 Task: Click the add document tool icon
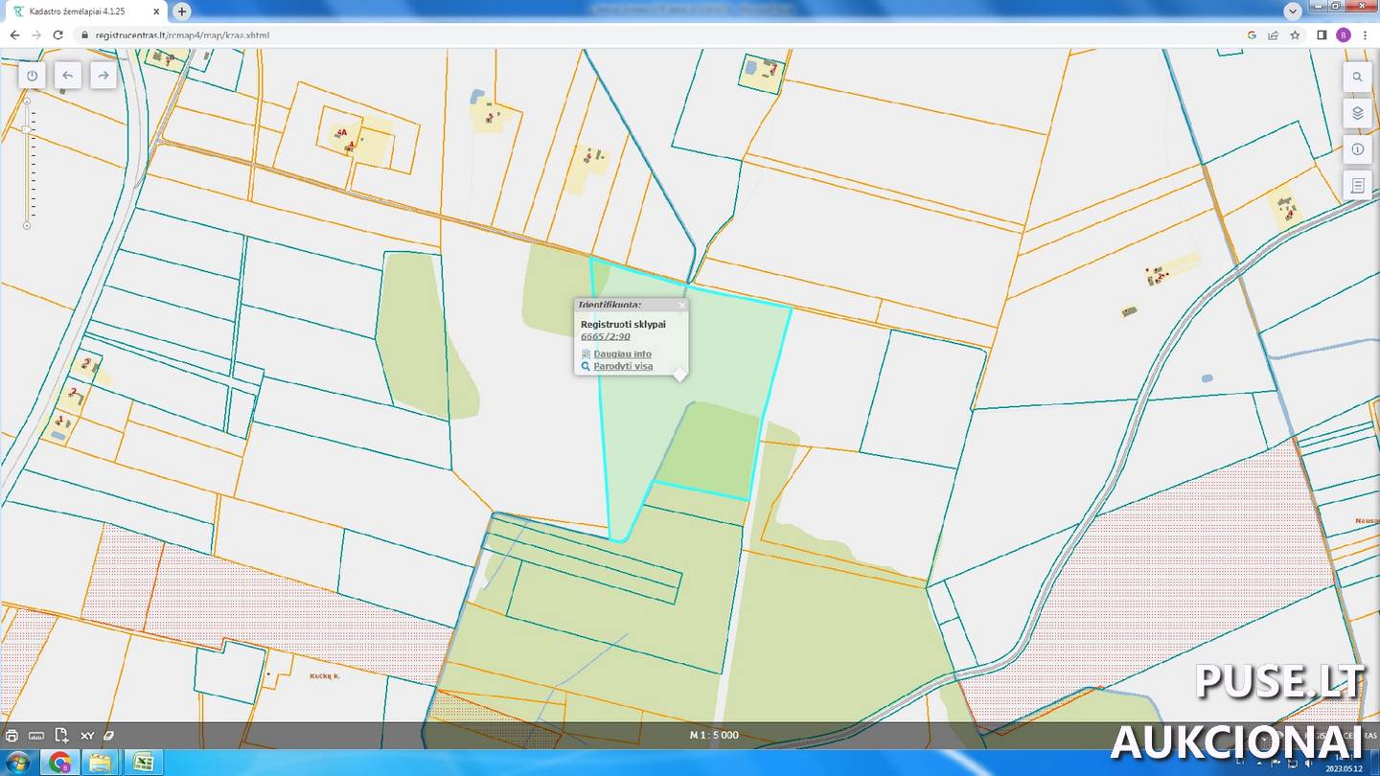point(61,736)
